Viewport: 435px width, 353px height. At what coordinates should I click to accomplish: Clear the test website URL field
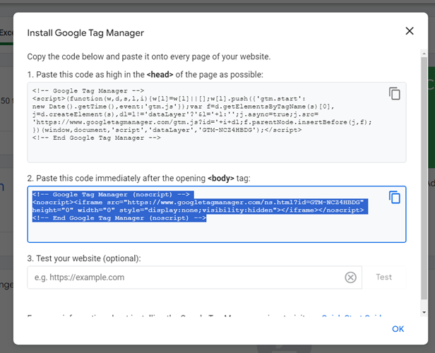pyautogui.click(x=350, y=277)
